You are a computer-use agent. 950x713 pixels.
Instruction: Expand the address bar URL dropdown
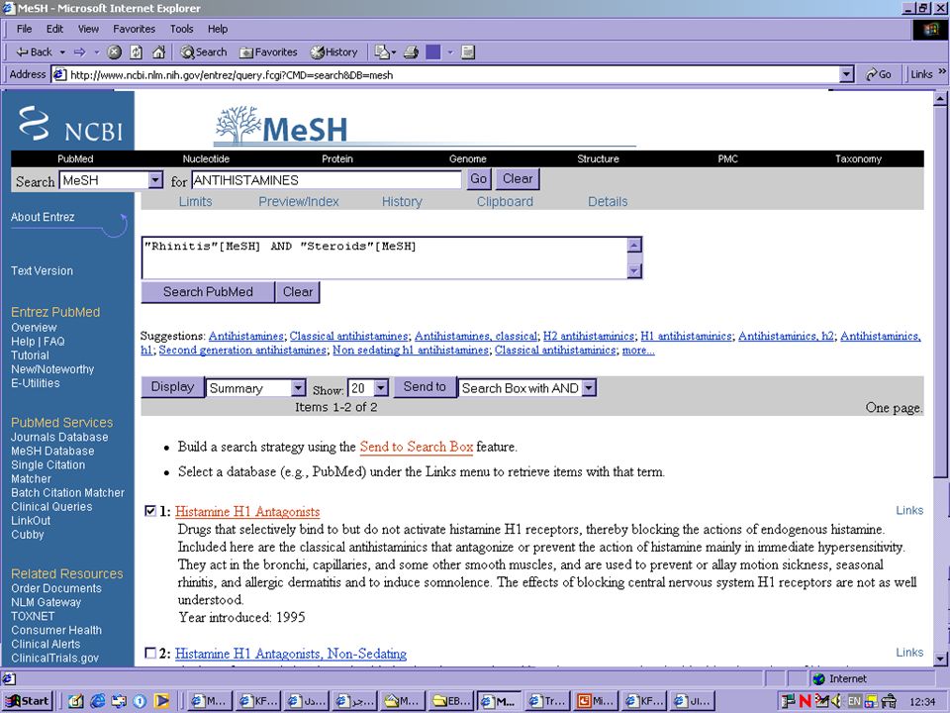(x=847, y=74)
